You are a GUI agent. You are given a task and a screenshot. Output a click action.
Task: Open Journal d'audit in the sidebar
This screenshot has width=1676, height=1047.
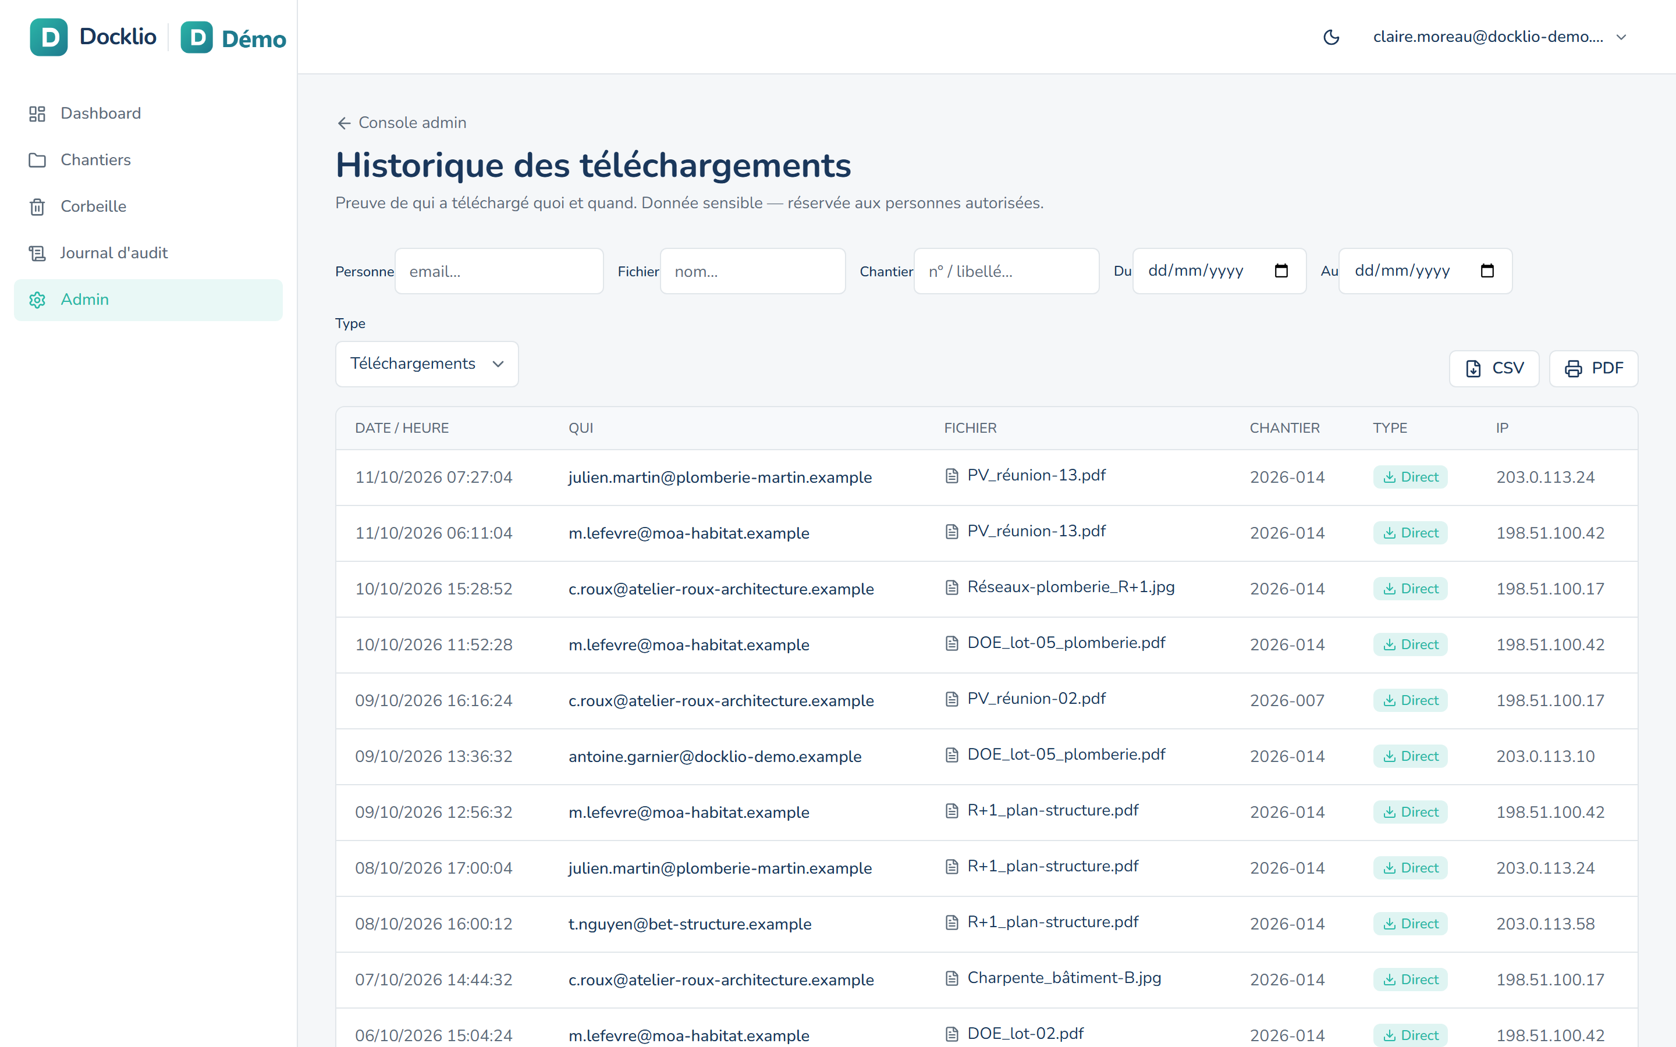tap(147, 253)
